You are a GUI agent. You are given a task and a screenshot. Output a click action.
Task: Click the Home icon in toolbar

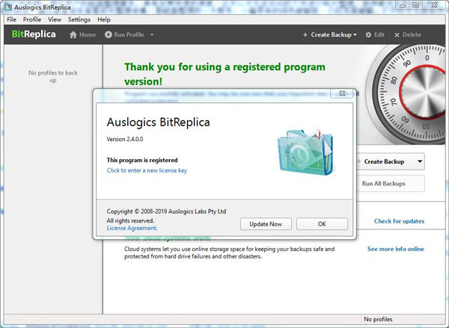tap(73, 35)
